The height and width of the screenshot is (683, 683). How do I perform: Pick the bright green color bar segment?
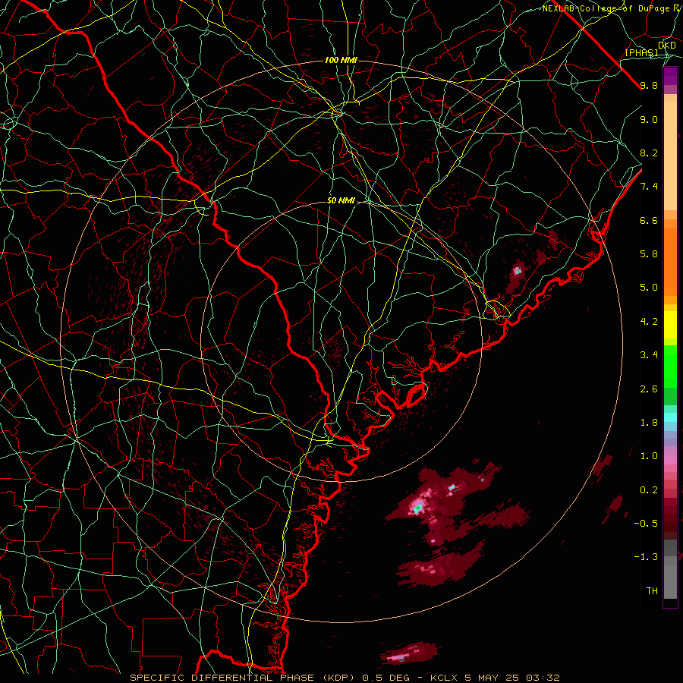point(670,367)
